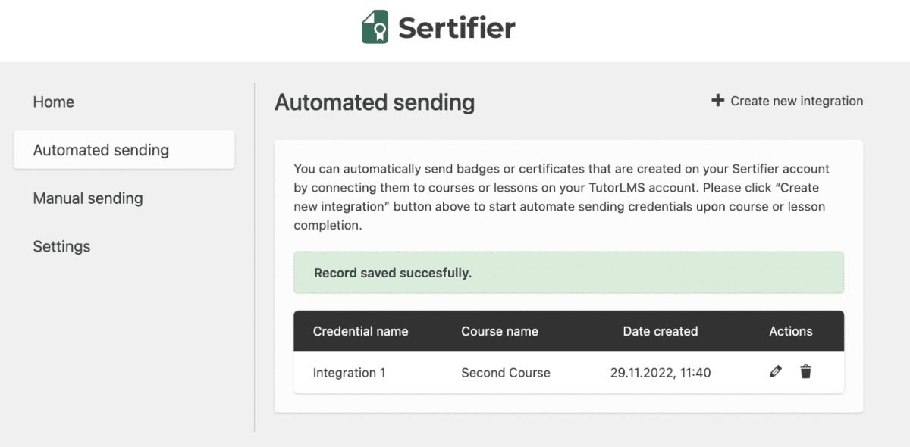The image size is (910, 447).
Task: Click the Course name column header
Action: coord(500,331)
